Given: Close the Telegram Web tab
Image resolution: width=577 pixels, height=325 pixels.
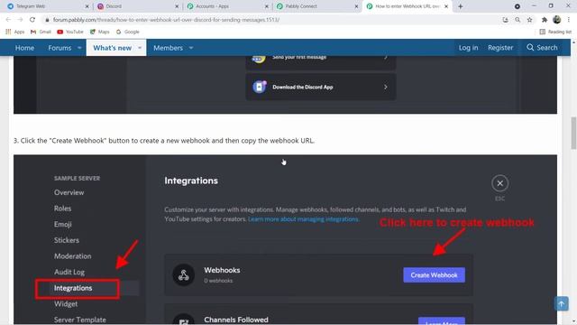Looking at the screenshot, I should [x=87, y=6].
